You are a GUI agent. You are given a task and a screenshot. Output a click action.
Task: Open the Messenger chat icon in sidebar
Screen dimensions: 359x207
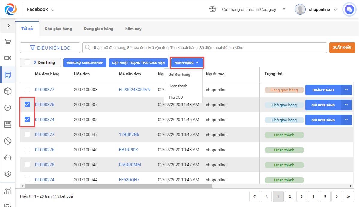(x=8, y=108)
